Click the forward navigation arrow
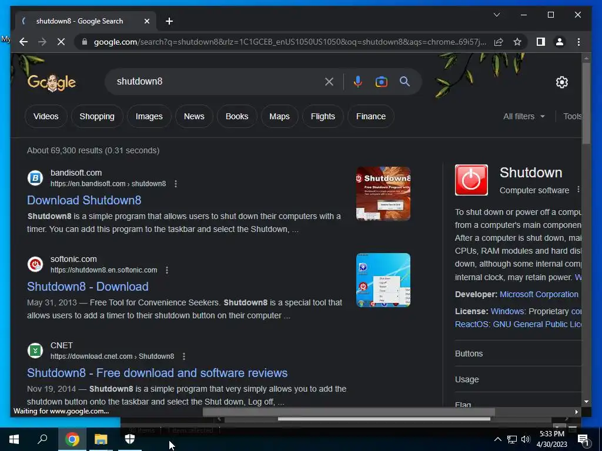 click(42, 42)
